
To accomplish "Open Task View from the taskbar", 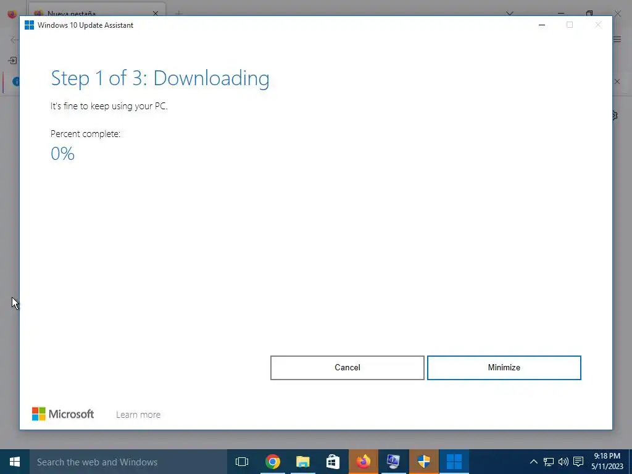I will 242,462.
